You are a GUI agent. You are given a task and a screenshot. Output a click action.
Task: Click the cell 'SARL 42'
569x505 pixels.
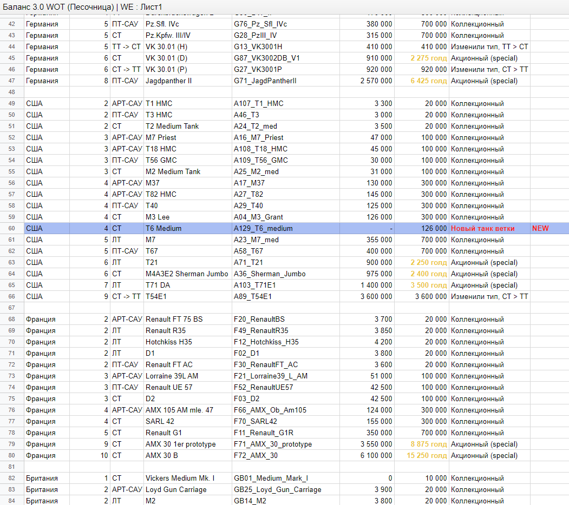click(x=188, y=422)
